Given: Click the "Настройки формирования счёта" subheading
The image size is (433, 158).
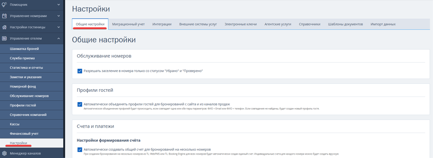Looking at the screenshot, I should coord(109,140).
